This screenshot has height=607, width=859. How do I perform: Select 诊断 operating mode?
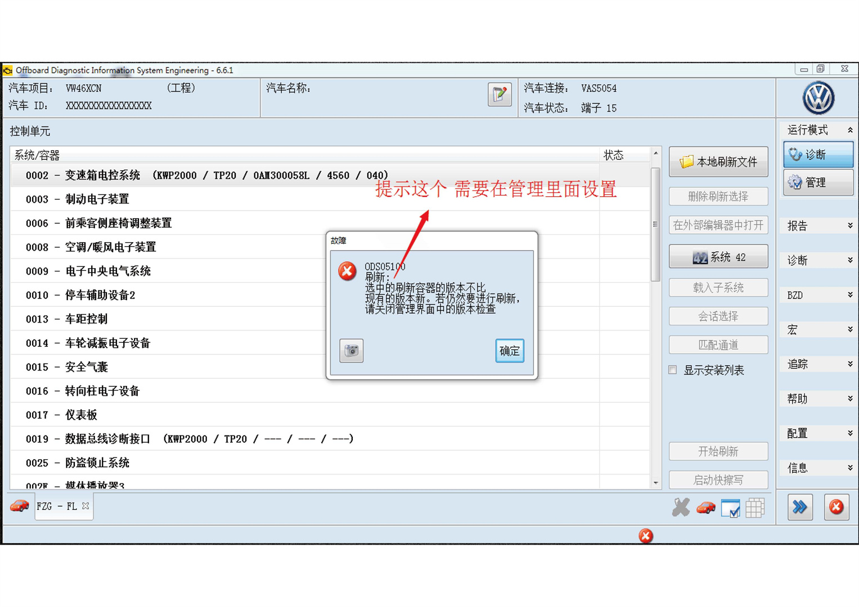[818, 155]
